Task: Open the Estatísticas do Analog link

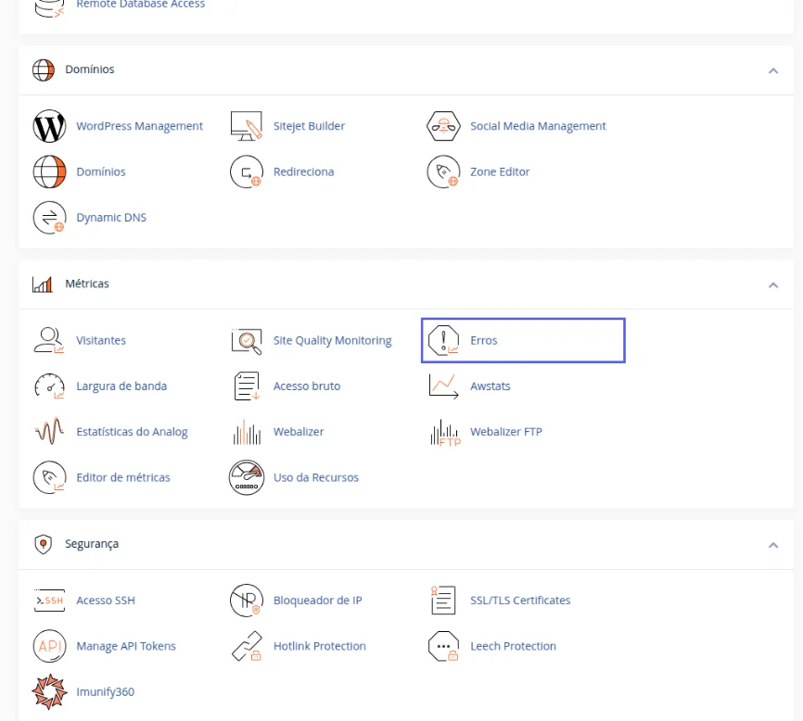Action: (132, 432)
